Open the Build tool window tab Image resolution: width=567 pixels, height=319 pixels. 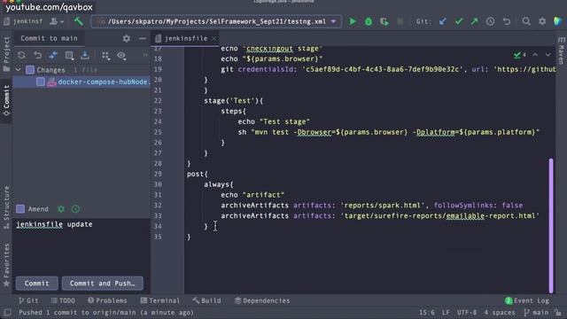coord(206,300)
